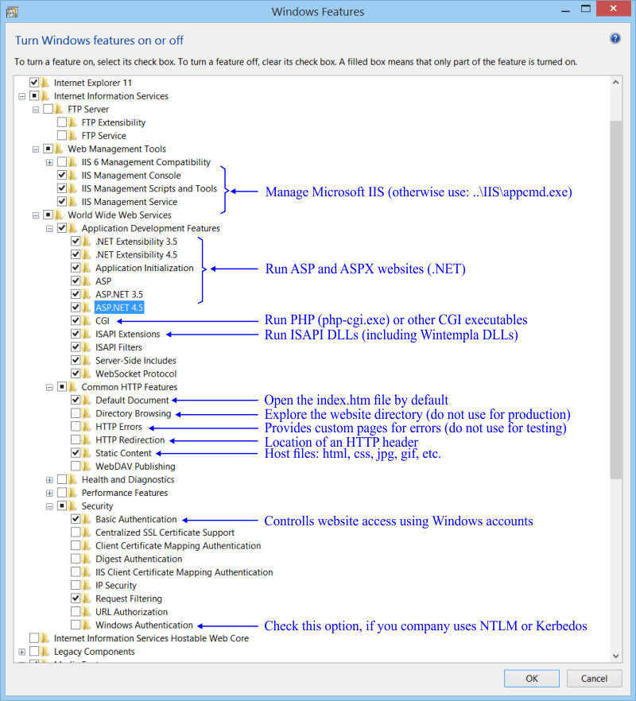636x701 pixels.
Task: Check the WebDAV Publishing checkbox
Action: click(x=76, y=467)
